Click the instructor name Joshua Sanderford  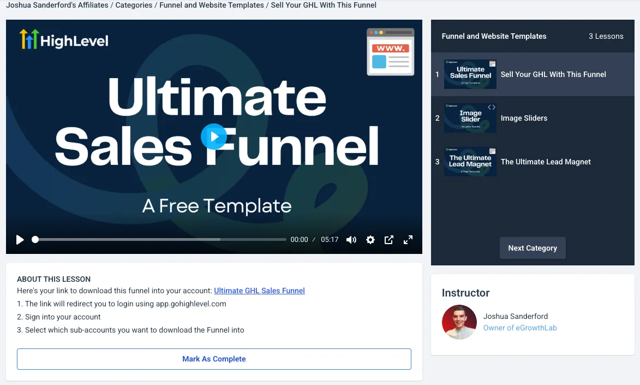tap(516, 316)
